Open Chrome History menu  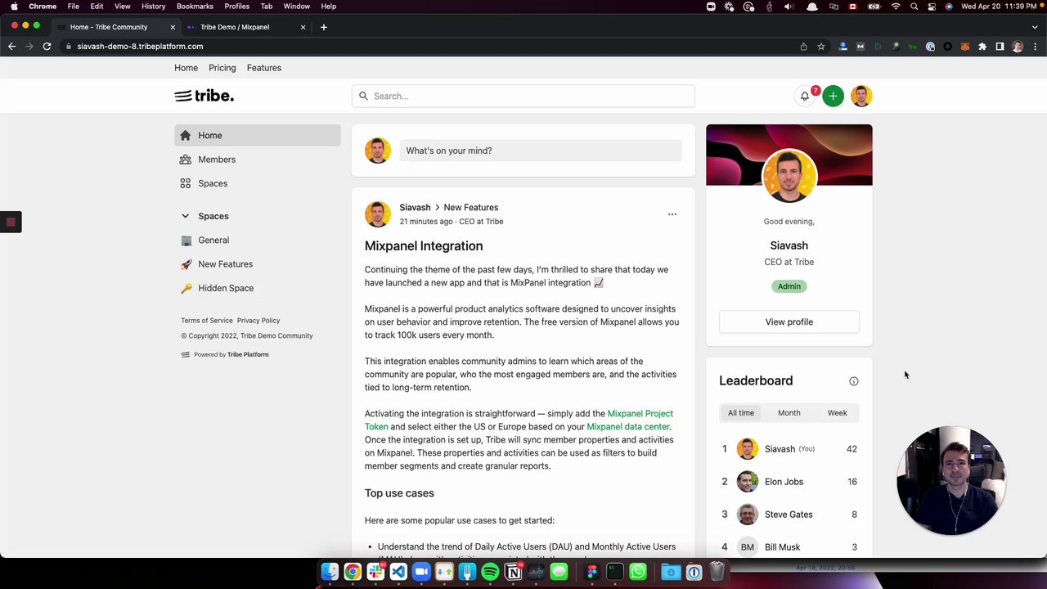tap(153, 7)
